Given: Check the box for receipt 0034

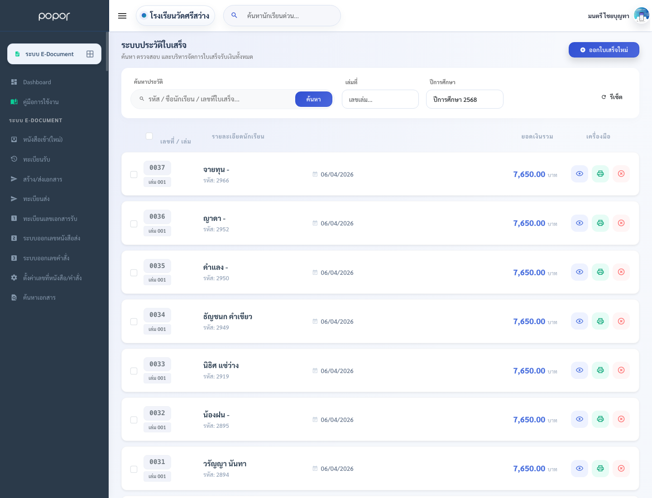Looking at the screenshot, I should pos(134,321).
